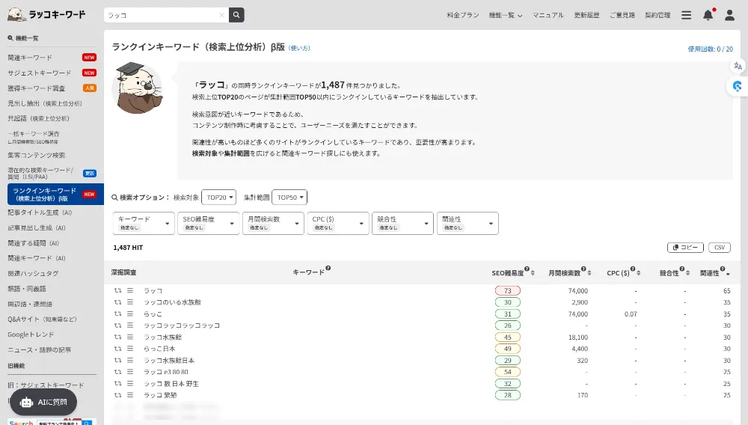Open the AIに質問 chat button
This screenshot has height=425, width=748.
pyautogui.click(x=43, y=402)
